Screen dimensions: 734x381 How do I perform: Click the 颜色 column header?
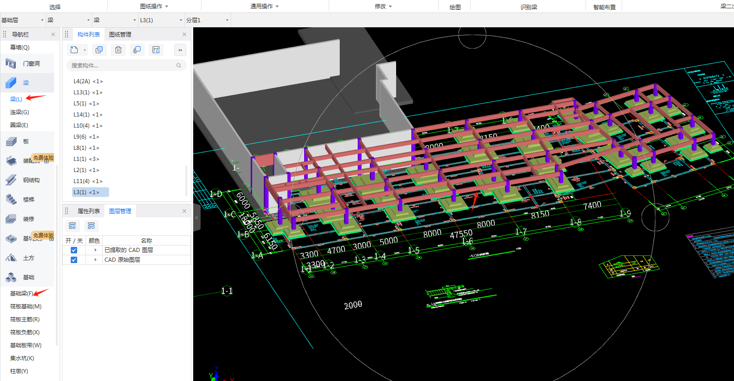pyautogui.click(x=94, y=240)
